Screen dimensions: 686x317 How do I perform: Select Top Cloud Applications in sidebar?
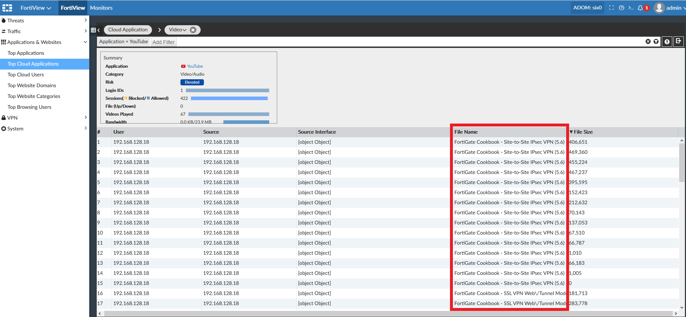(x=45, y=64)
